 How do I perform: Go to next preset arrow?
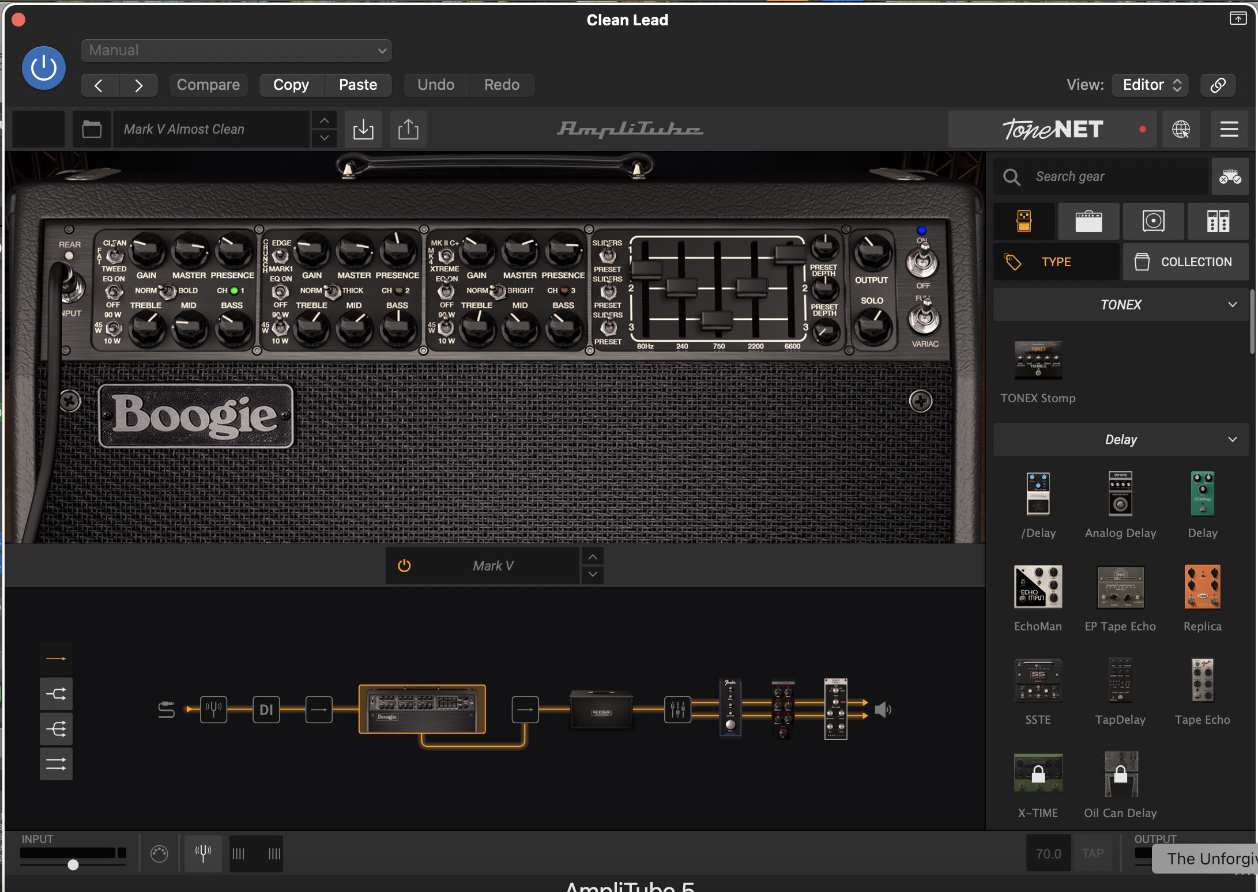coord(138,85)
